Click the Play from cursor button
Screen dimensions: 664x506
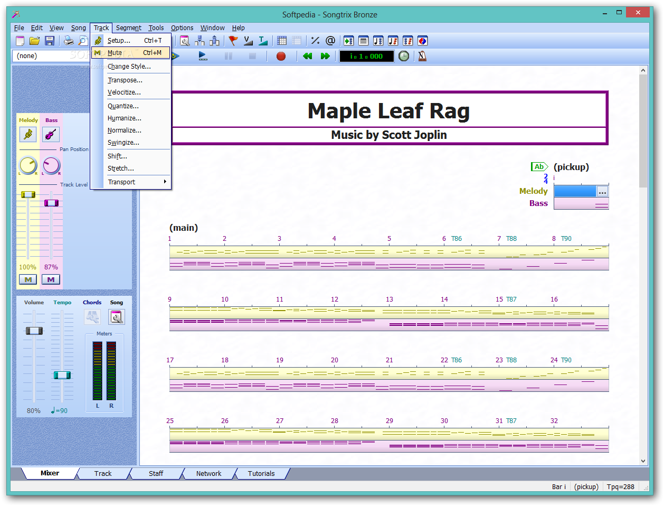[x=203, y=56]
